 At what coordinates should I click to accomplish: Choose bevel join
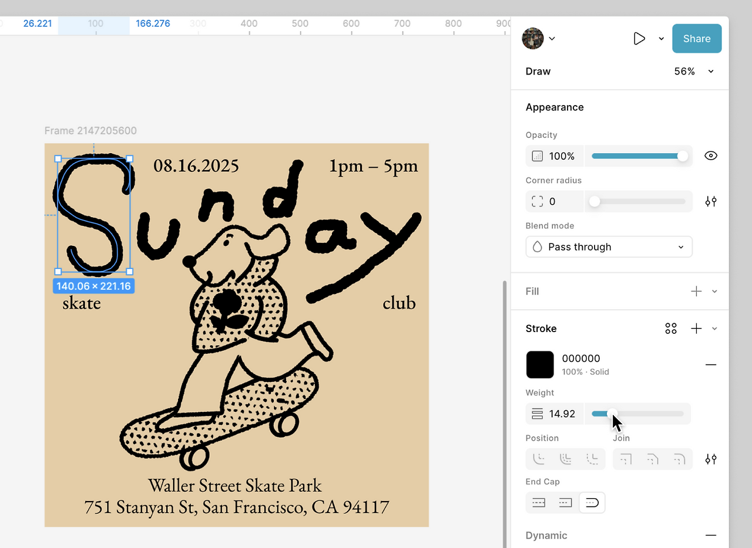pyautogui.click(x=653, y=459)
